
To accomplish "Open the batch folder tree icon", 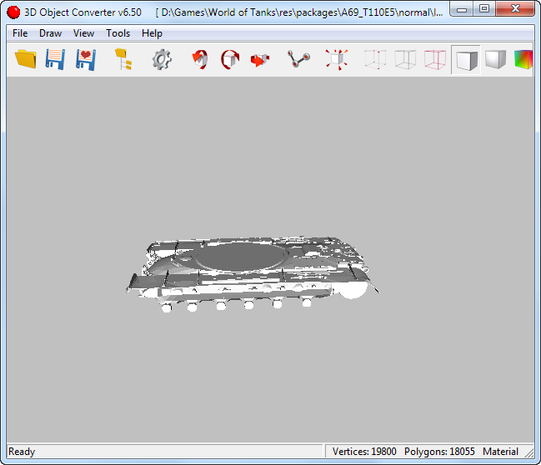I will 123,59.
